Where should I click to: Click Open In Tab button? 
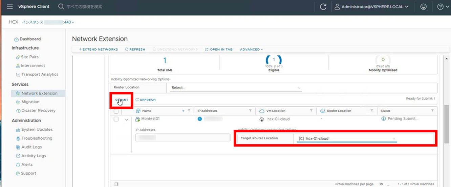click(x=219, y=49)
